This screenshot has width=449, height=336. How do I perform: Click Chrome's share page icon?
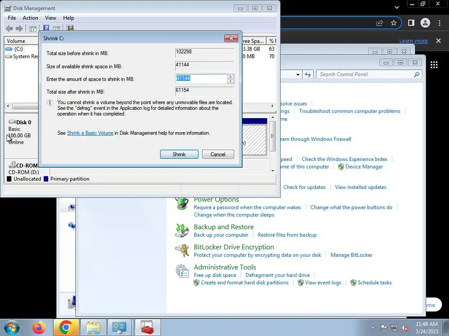coord(380,23)
